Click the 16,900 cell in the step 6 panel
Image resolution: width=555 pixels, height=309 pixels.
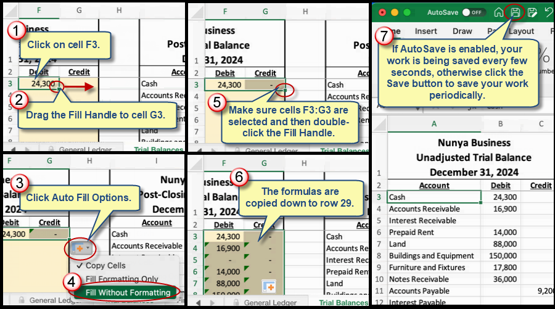tap(224, 248)
